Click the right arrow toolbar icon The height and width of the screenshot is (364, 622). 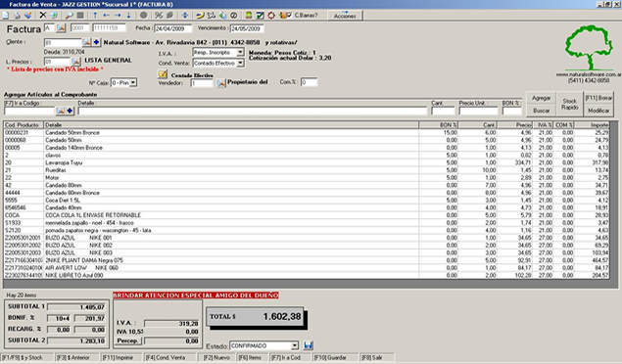pos(118,15)
